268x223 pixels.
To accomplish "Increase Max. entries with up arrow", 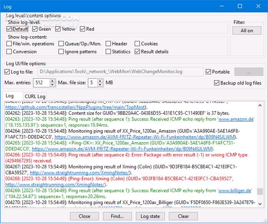I will pos(52,81).
